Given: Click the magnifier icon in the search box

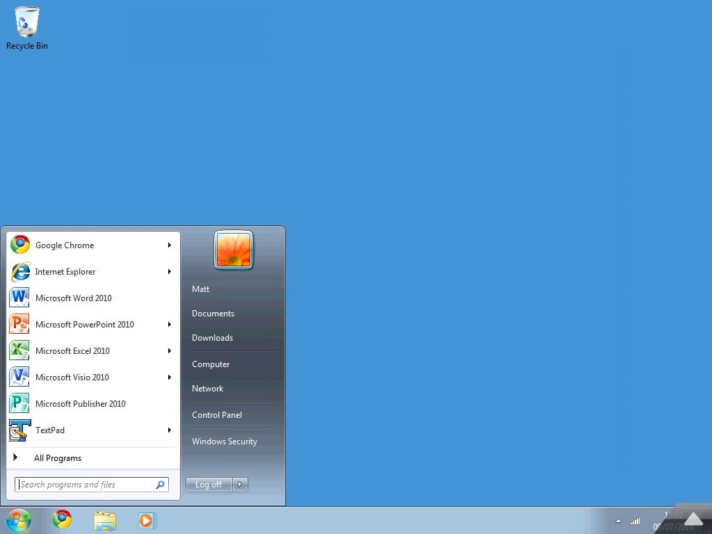Looking at the screenshot, I should tap(161, 485).
